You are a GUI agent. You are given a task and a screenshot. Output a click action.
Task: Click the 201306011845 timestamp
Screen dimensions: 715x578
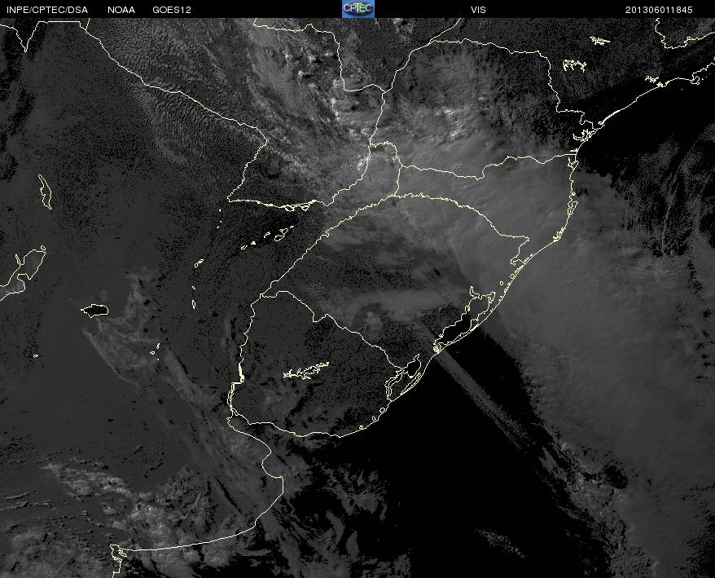coord(659,10)
